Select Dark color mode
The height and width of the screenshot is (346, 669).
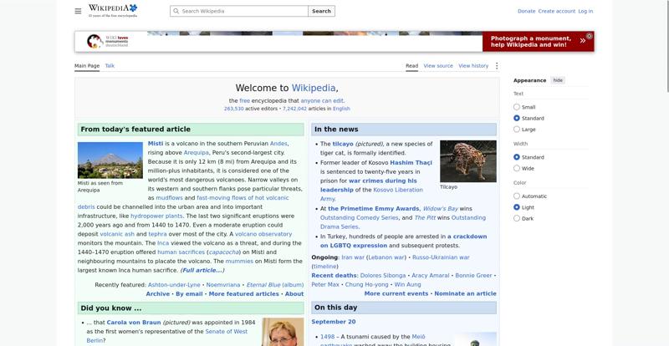click(517, 218)
